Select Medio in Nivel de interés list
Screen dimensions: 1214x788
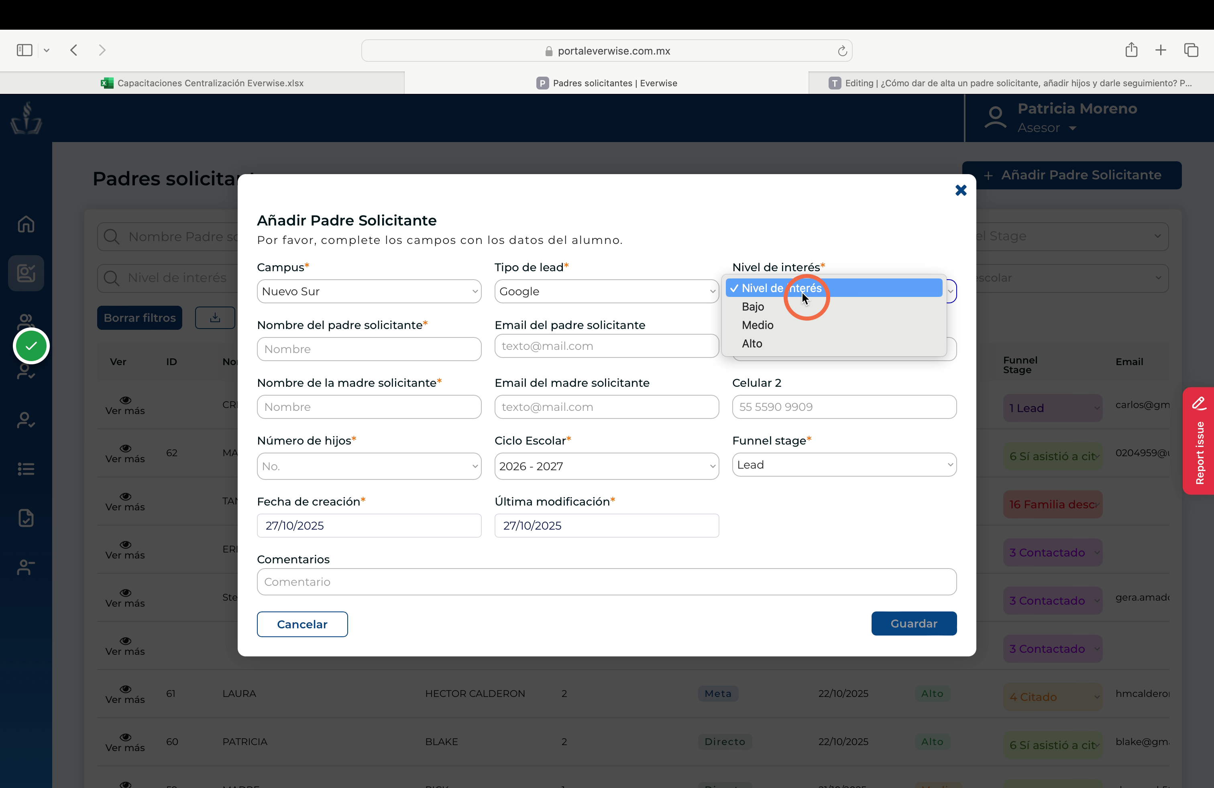pyautogui.click(x=834, y=325)
